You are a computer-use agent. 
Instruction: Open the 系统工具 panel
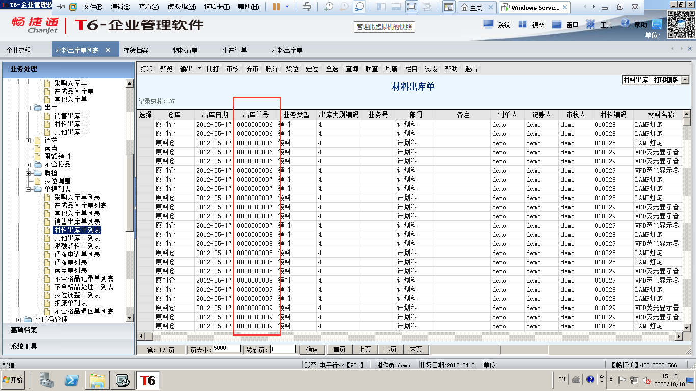click(x=68, y=347)
